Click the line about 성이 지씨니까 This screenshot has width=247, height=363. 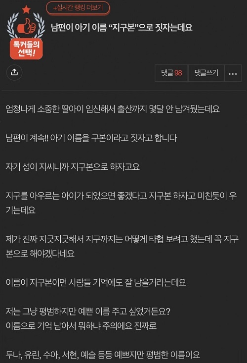(73, 167)
